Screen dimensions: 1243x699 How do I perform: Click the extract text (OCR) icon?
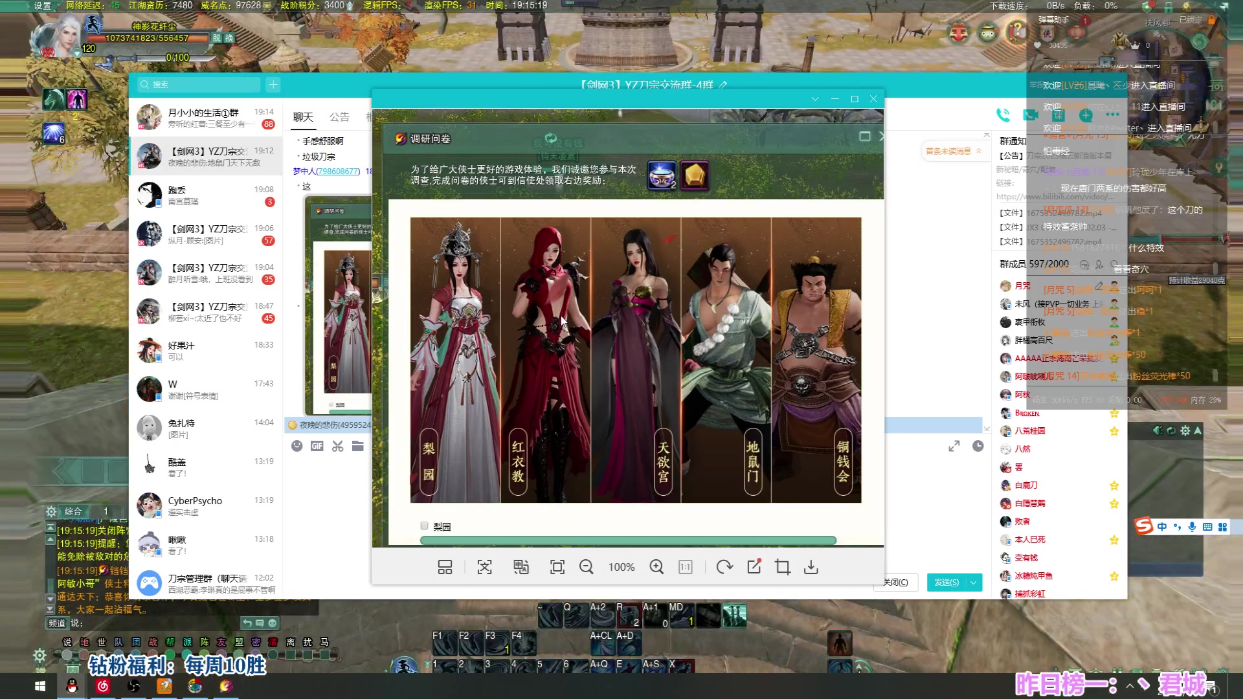pos(484,567)
